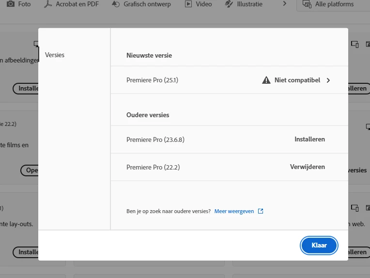Click the Klaar button
The width and height of the screenshot is (370, 278).
319,246
